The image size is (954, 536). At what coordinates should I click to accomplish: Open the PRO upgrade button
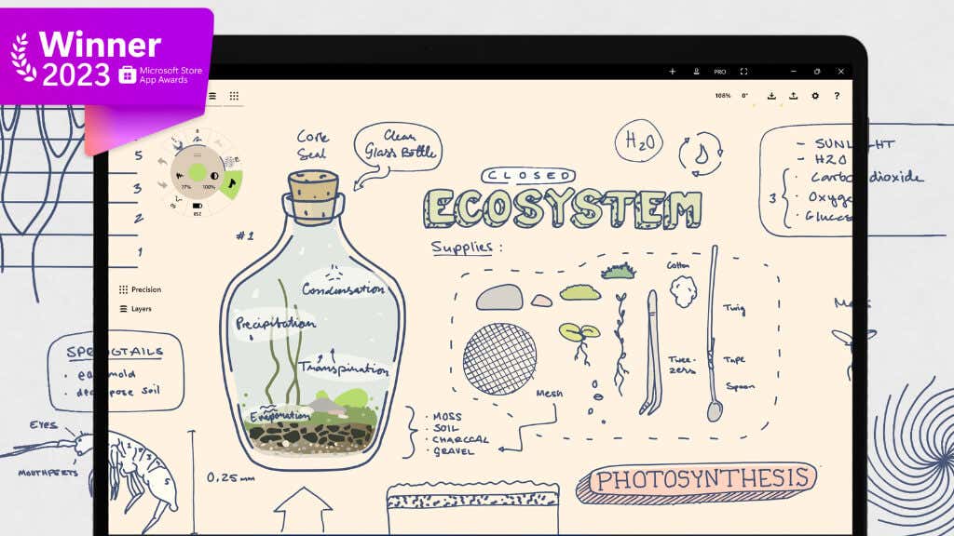720,72
